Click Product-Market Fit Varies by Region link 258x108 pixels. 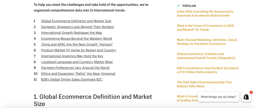(79, 50)
